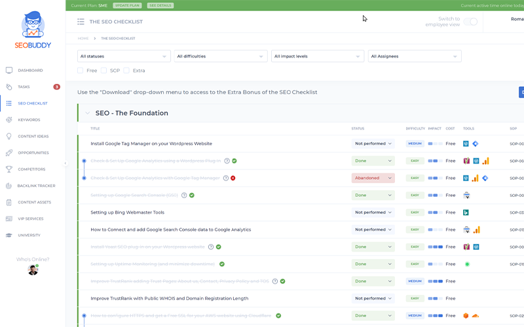Click the Update Plan button

(x=127, y=5)
